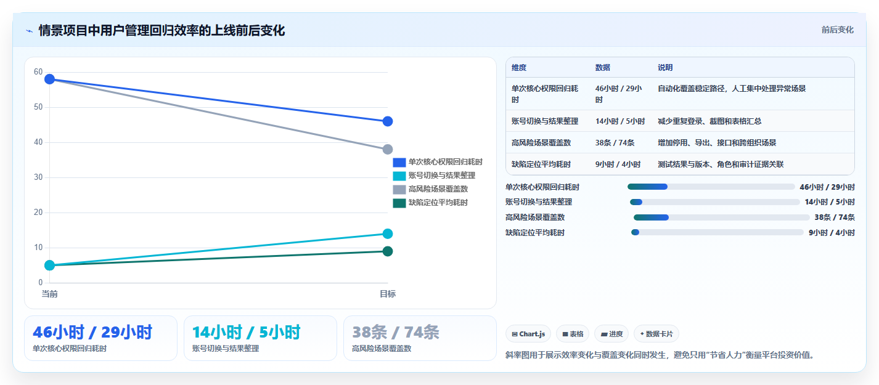Click the green data point at 9 on 目标

click(388, 251)
